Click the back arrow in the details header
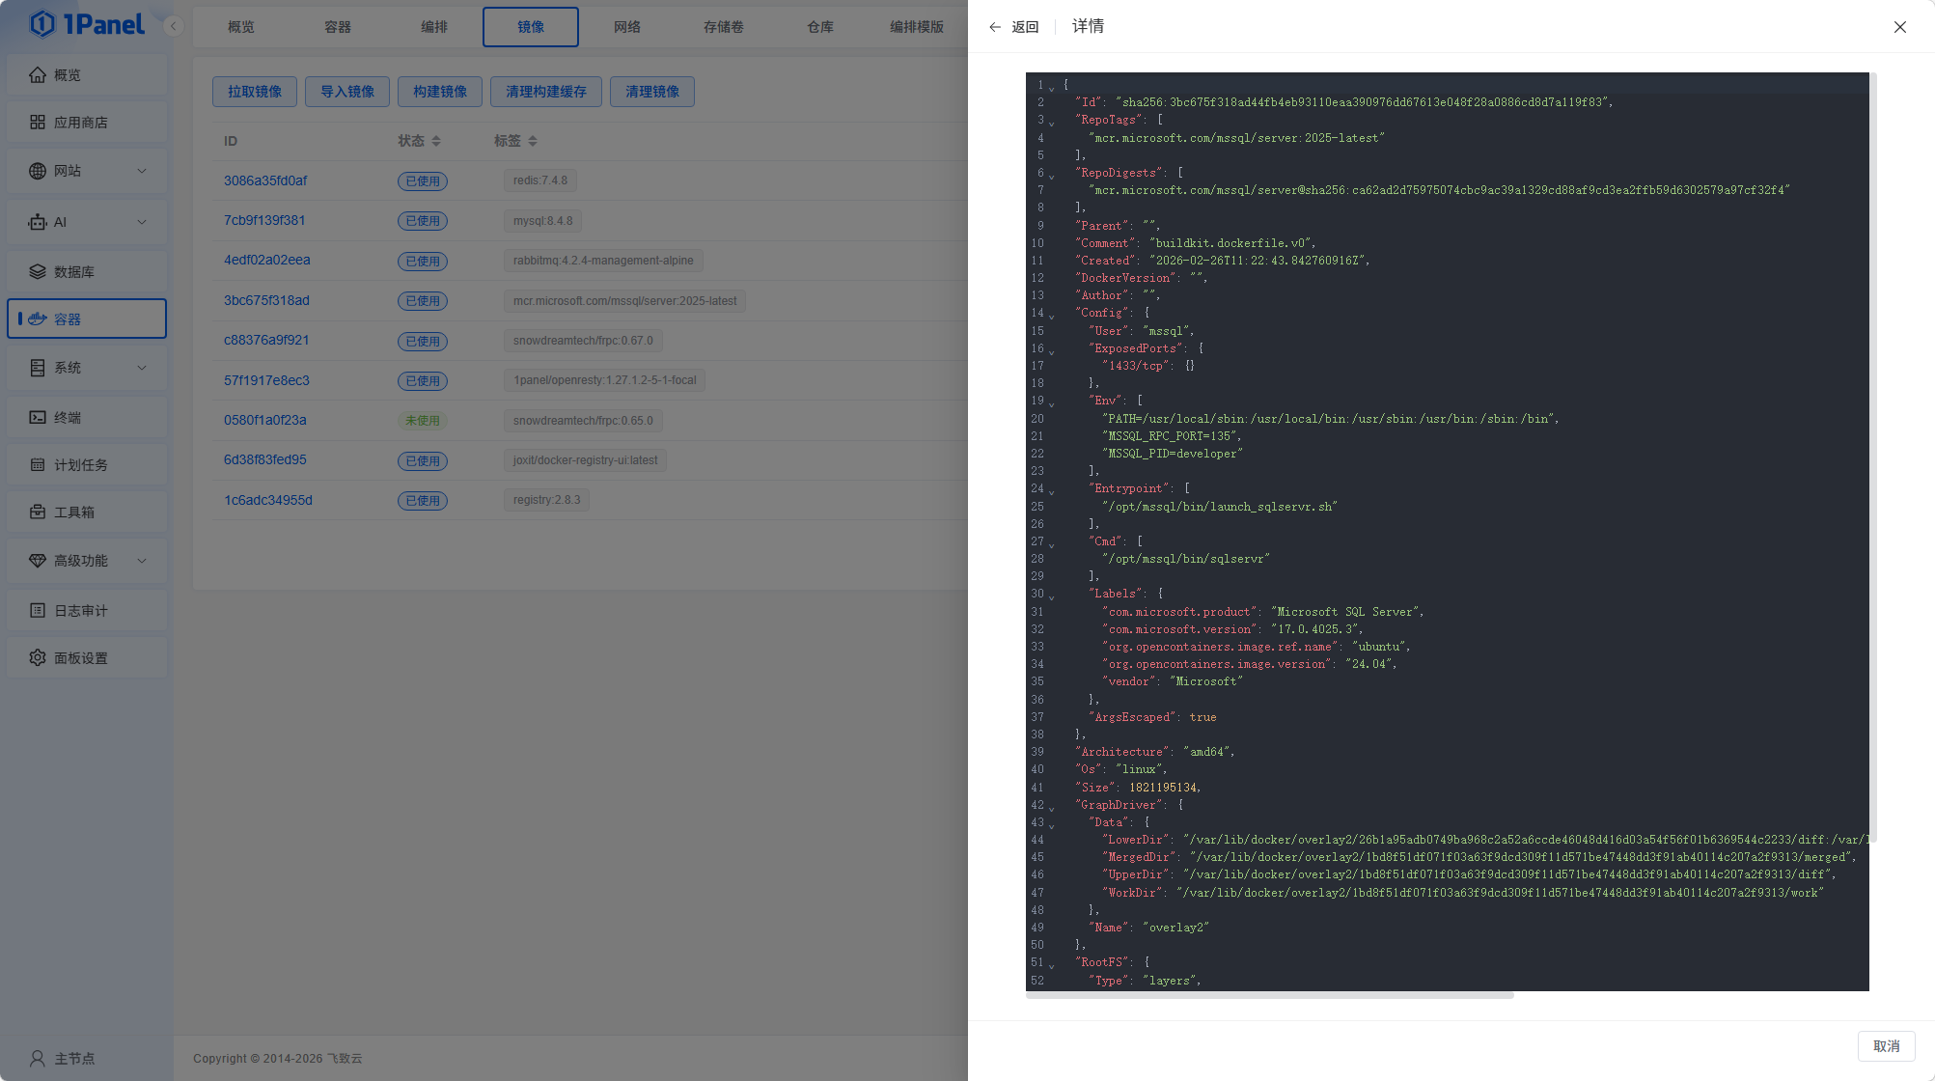Image resolution: width=1935 pixels, height=1081 pixels. click(x=995, y=27)
